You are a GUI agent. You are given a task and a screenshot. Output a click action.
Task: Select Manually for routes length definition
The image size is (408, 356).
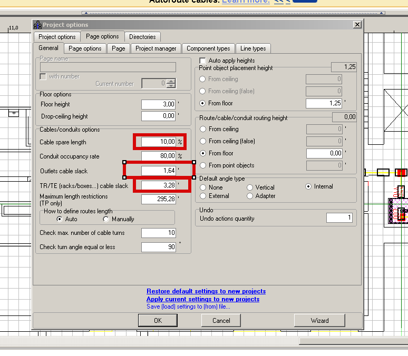point(106,219)
